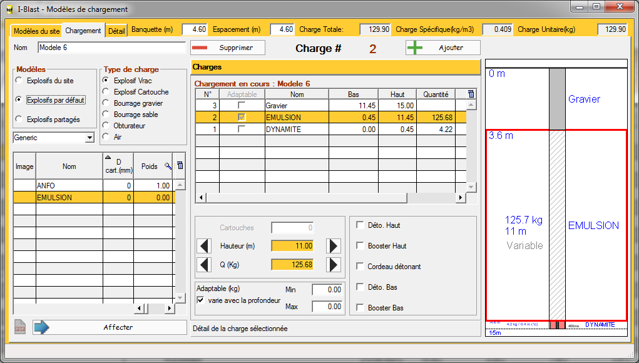Screen dimensions: 639x363
Task: Click the Bas column header in Charges table
Action: click(x=354, y=94)
